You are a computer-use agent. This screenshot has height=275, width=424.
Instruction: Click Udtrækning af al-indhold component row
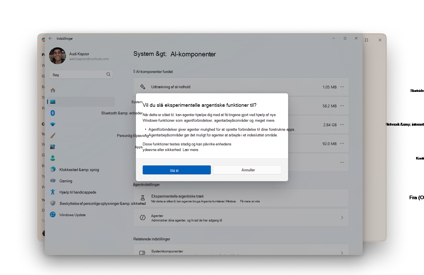241,87
